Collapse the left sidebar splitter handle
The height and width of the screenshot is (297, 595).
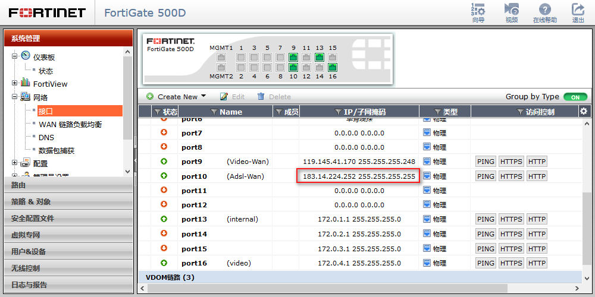[x=135, y=160]
